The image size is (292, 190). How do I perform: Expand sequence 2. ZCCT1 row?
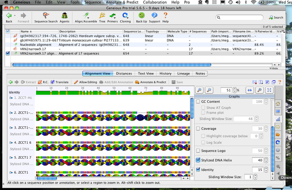click(x=11, y=113)
